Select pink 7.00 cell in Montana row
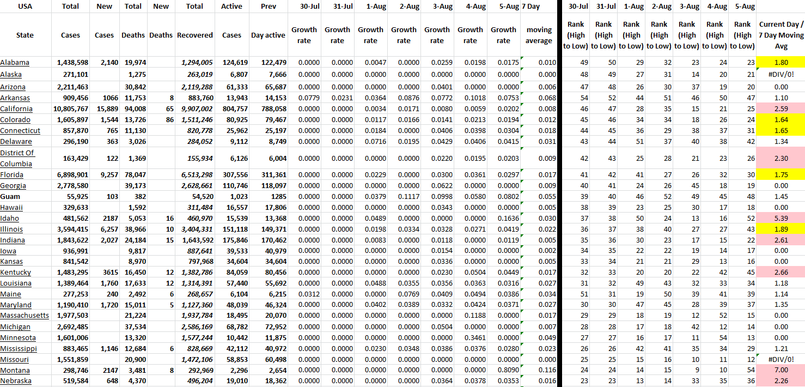 coord(780,370)
